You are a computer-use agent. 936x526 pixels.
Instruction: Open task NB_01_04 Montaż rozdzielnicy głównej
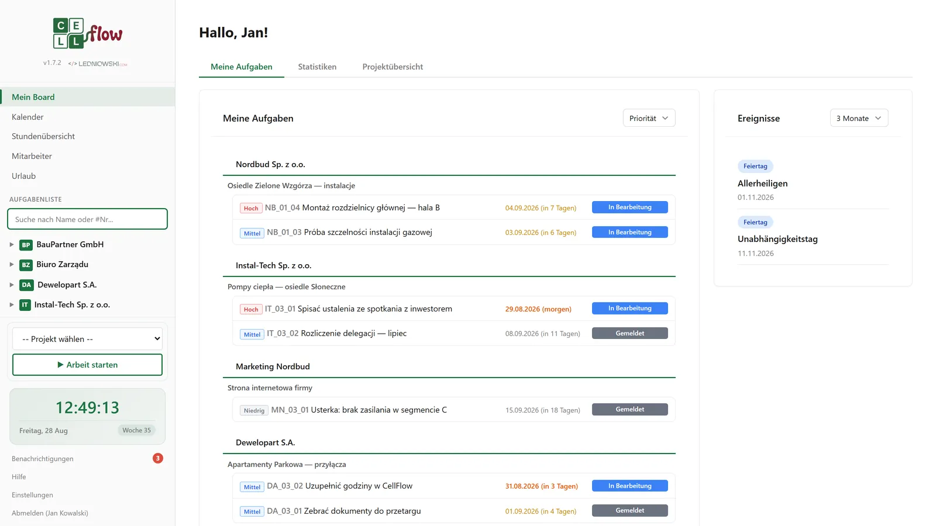coord(352,207)
